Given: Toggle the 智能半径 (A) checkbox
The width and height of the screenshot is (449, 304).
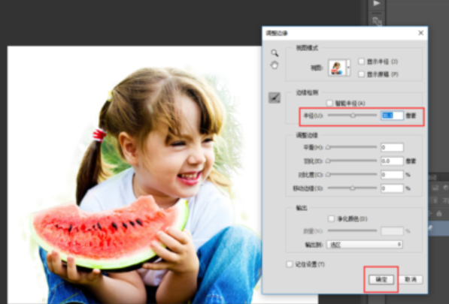Looking at the screenshot, I should 329,103.
